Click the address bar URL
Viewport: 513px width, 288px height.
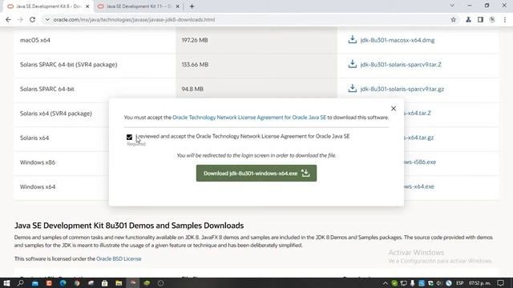pyautogui.click(x=134, y=19)
